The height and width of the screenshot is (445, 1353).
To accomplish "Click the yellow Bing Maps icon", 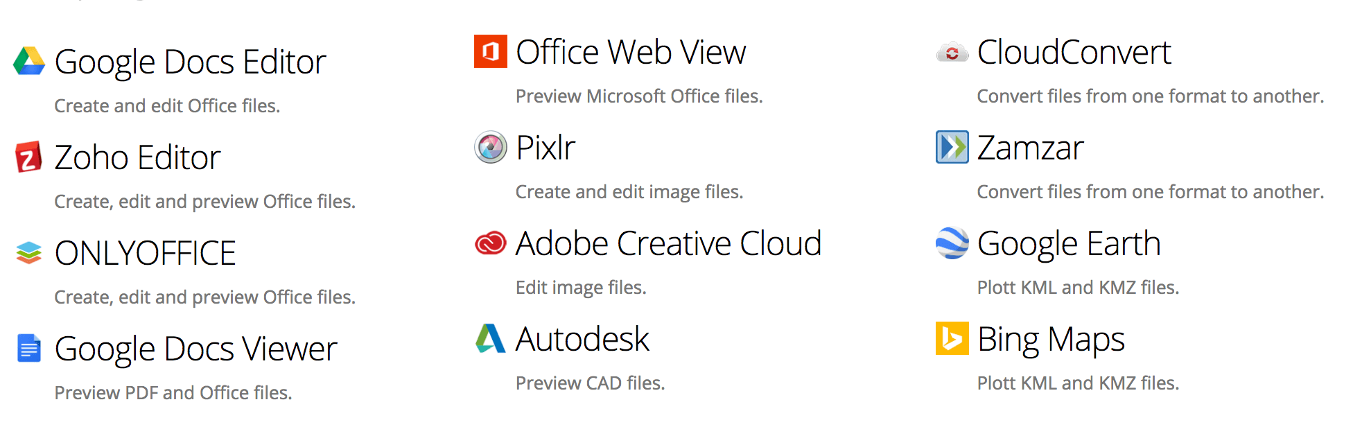I will [952, 338].
